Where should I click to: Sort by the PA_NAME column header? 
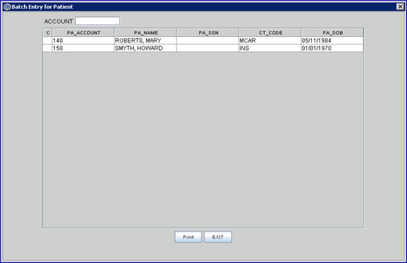(x=146, y=33)
